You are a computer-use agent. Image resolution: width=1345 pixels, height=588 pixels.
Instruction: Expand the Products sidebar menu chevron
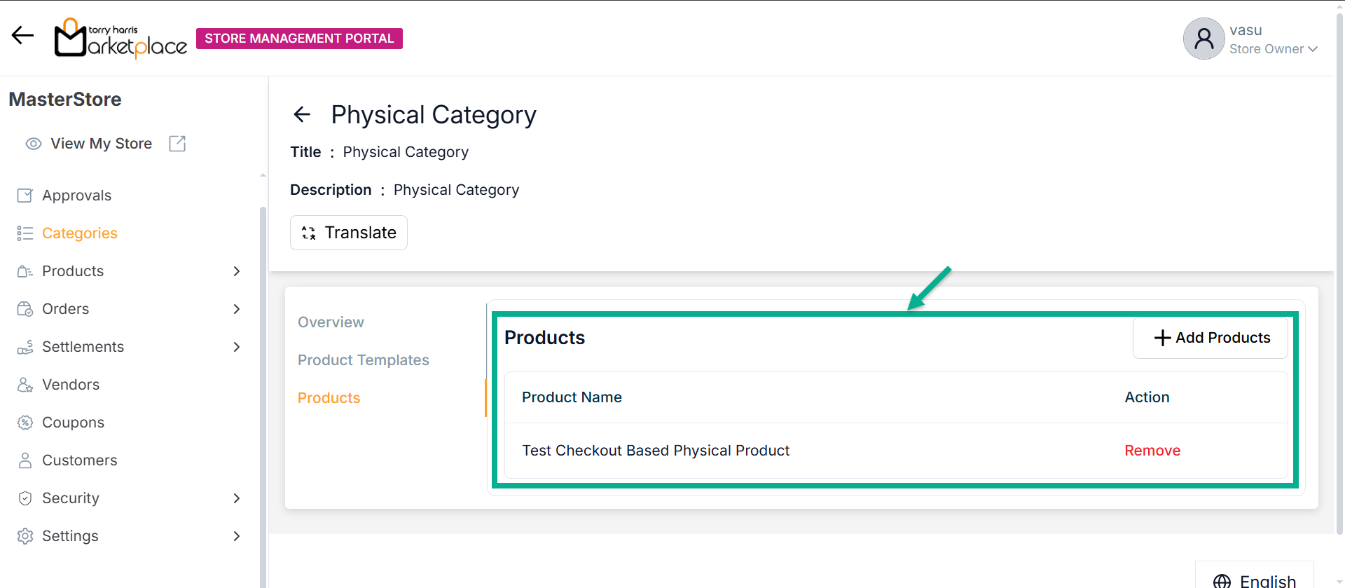237,271
